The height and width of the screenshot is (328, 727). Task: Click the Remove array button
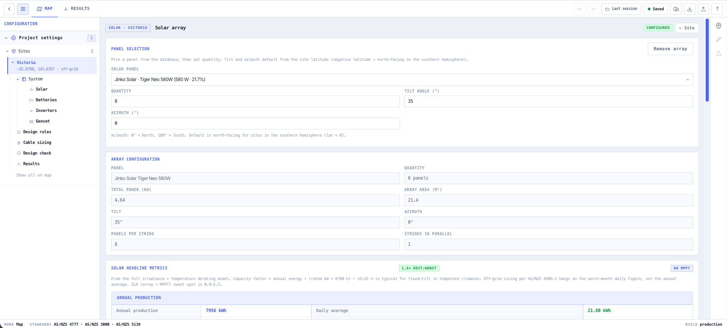(x=670, y=49)
